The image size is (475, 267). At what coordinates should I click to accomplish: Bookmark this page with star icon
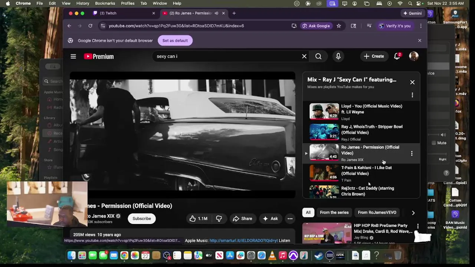(339, 26)
